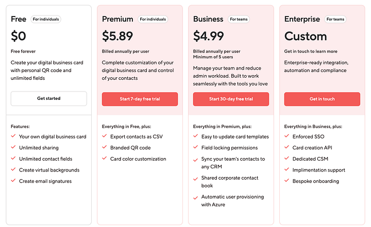Screen dimensions: 371x227
Task: Click the Get in touch button
Action: 322,99
